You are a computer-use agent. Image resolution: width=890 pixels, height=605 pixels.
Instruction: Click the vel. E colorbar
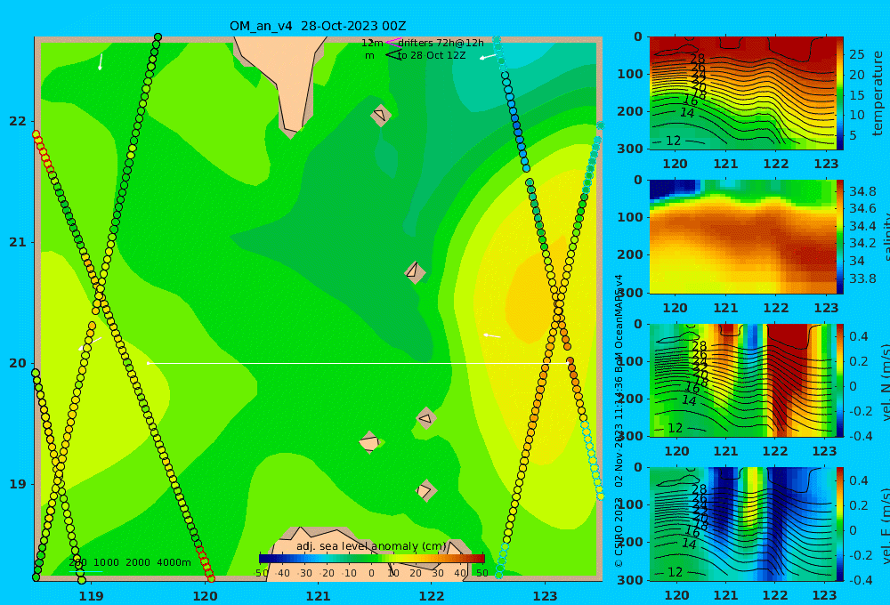(x=839, y=524)
